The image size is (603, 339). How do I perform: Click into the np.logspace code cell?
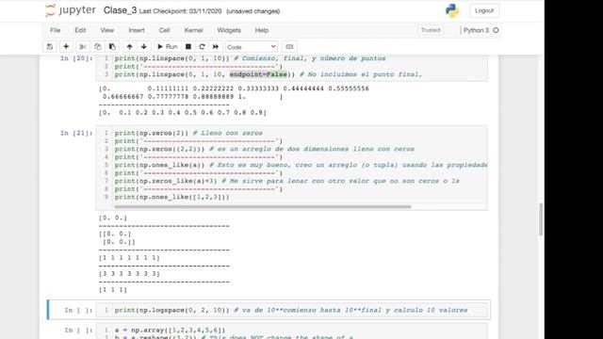pyautogui.click(x=291, y=310)
